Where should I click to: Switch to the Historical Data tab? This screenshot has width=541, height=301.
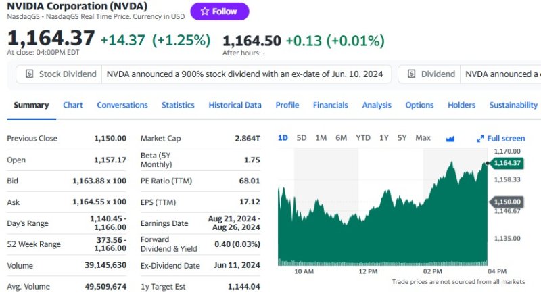tap(235, 106)
